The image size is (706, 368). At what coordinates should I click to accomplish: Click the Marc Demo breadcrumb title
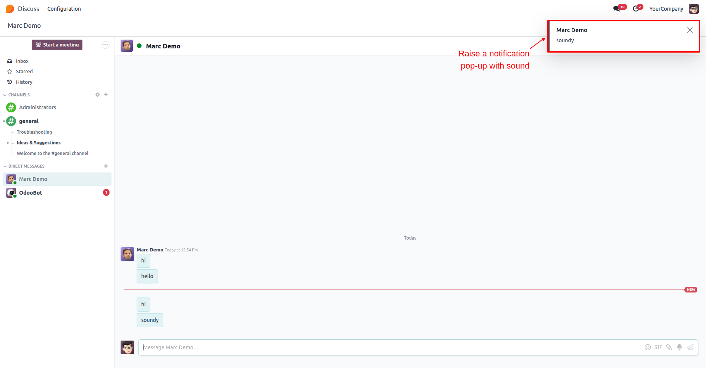pos(24,26)
